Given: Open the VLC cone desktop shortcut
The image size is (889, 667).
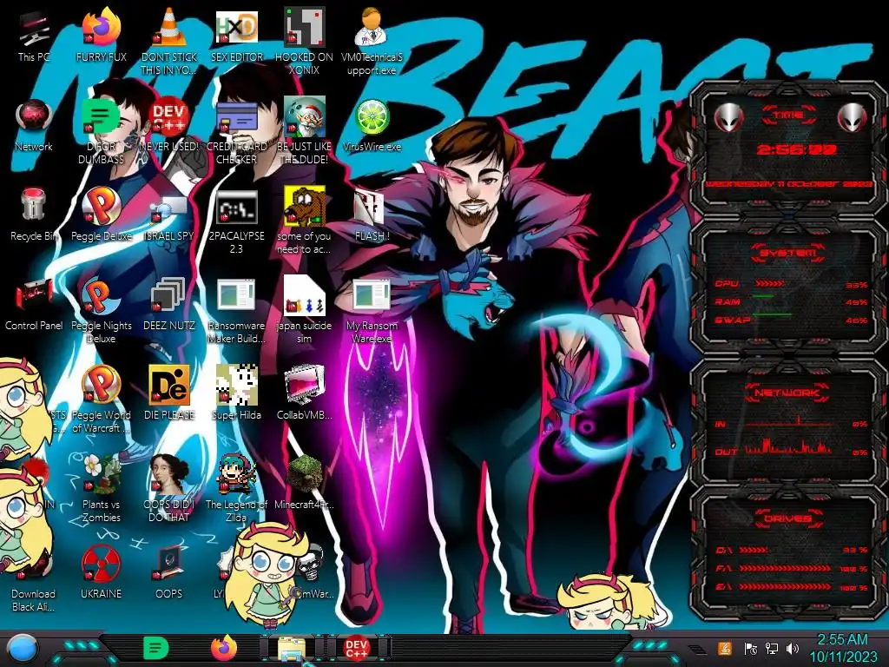Looking at the screenshot, I should (x=169, y=29).
